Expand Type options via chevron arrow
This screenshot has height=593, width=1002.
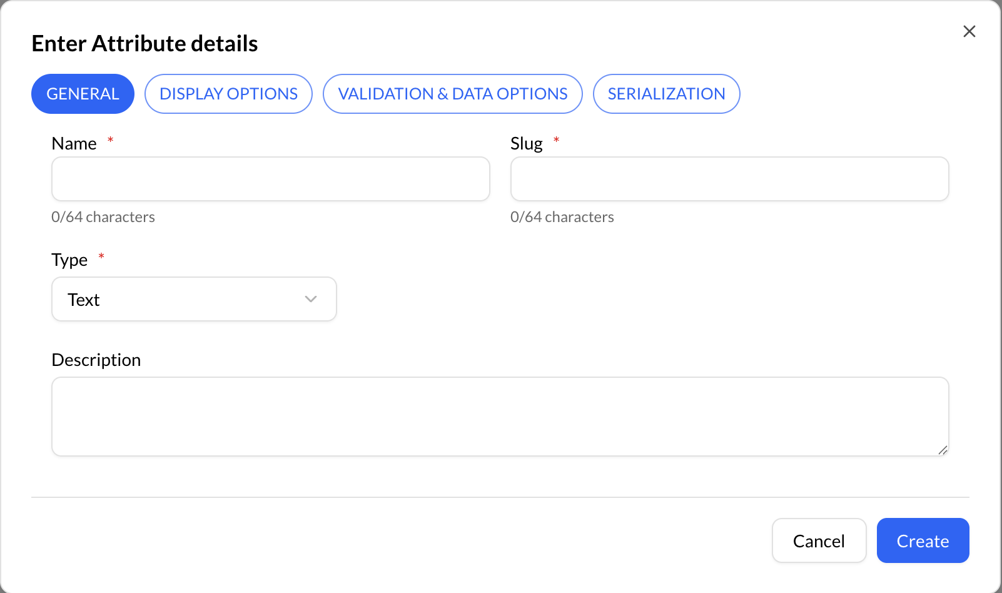[x=311, y=300]
